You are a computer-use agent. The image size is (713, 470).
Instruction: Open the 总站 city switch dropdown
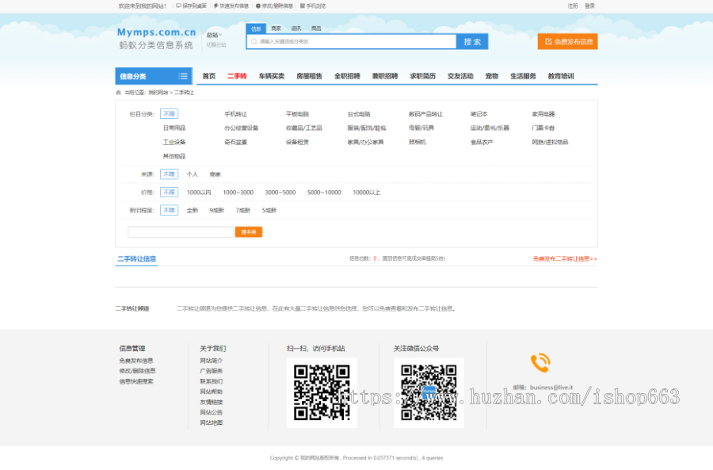(x=213, y=36)
